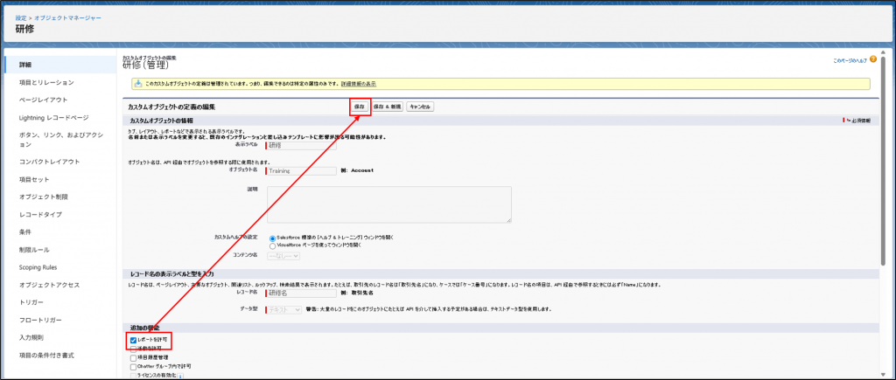Enable the 項目履歴管理 checkbox
896x380 pixels.
click(x=133, y=356)
